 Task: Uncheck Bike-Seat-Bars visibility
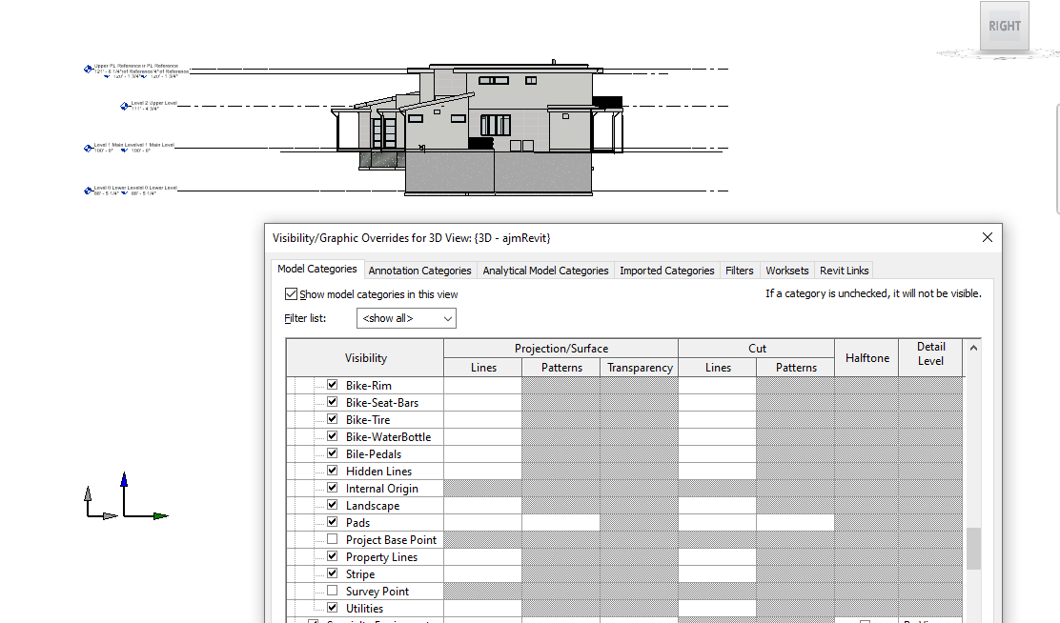(332, 401)
